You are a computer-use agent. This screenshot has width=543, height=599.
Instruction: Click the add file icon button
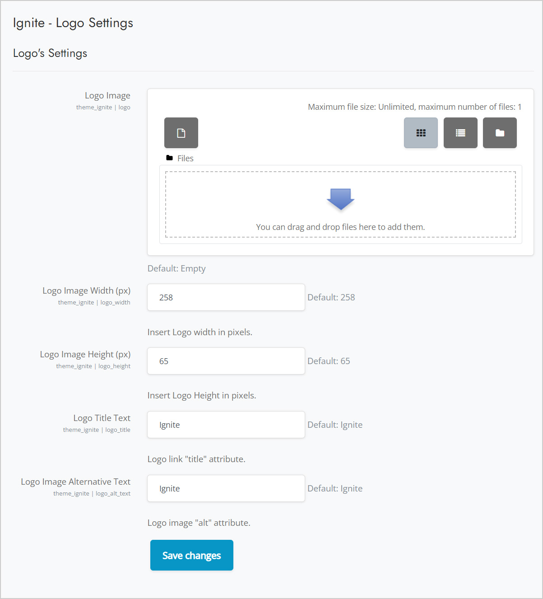pyautogui.click(x=181, y=133)
